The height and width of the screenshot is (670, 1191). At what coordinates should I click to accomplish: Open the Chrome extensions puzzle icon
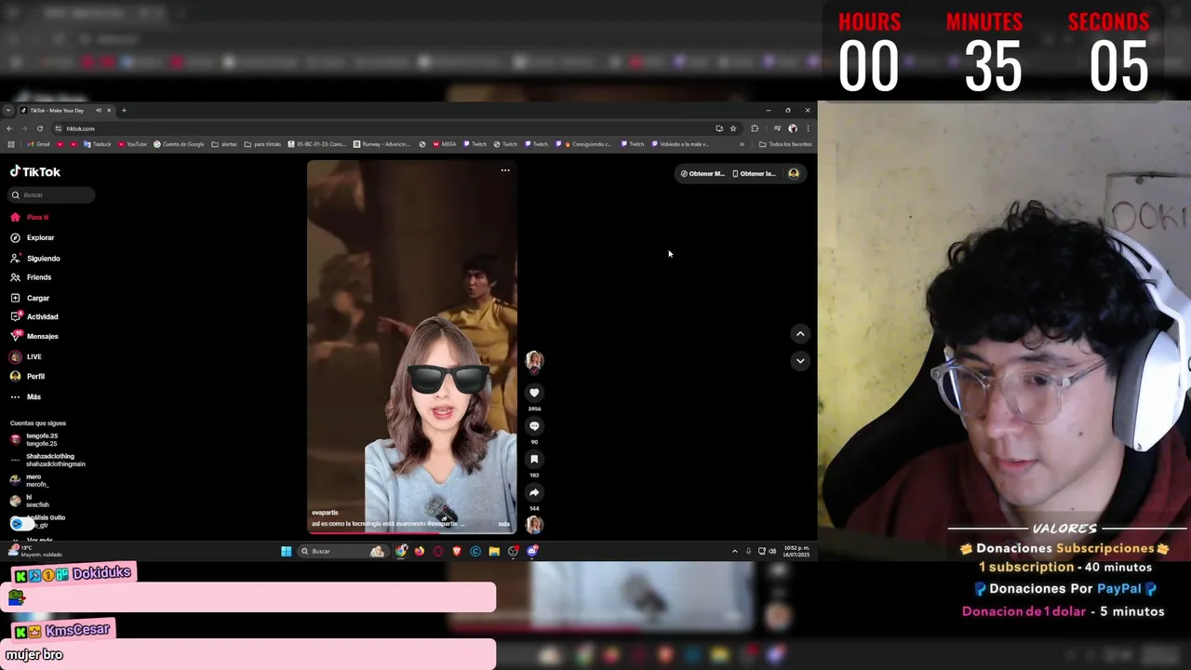[755, 128]
